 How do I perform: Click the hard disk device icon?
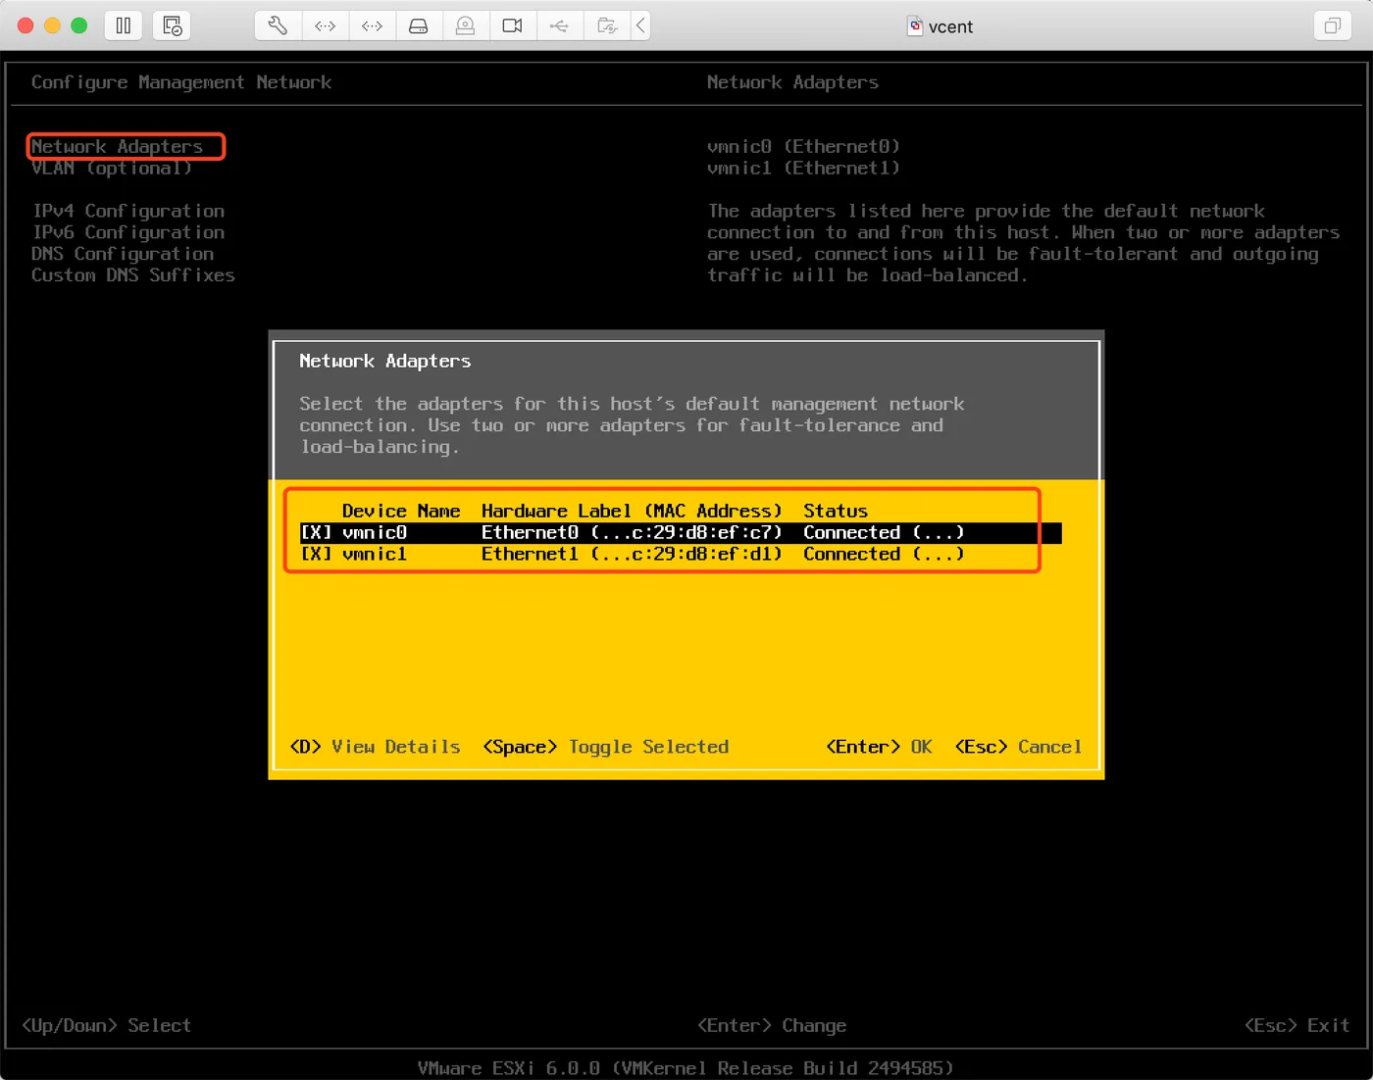point(419,25)
